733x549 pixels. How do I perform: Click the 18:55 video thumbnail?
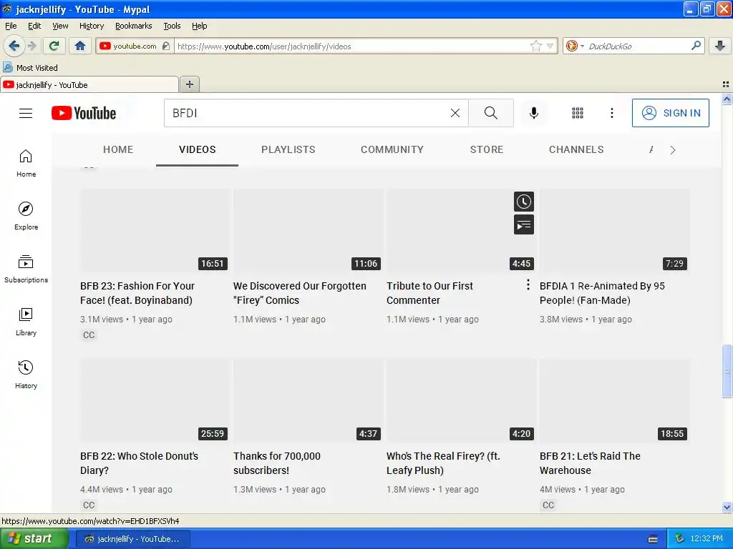(x=615, y=400)
